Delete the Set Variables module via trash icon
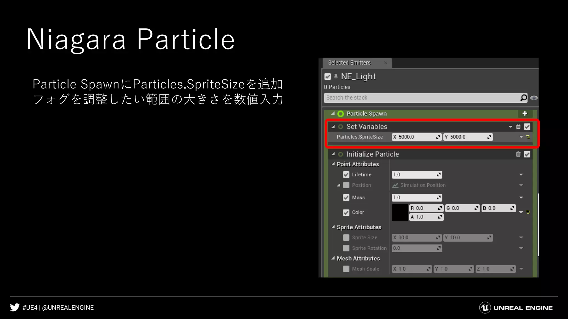 pos(518,127)
